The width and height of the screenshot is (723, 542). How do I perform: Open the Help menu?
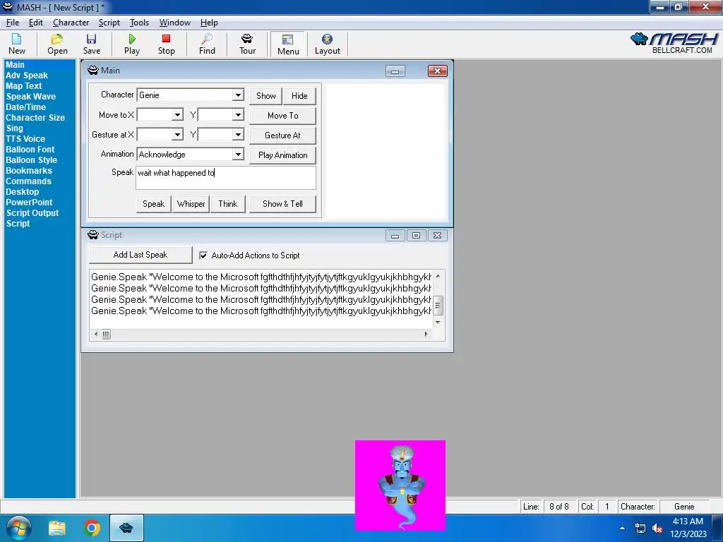pos(209,23)
